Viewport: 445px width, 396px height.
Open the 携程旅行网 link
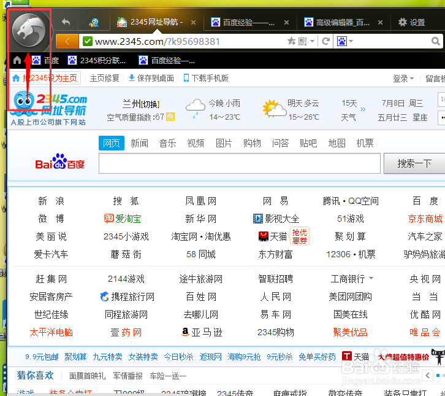click(127, 297)
